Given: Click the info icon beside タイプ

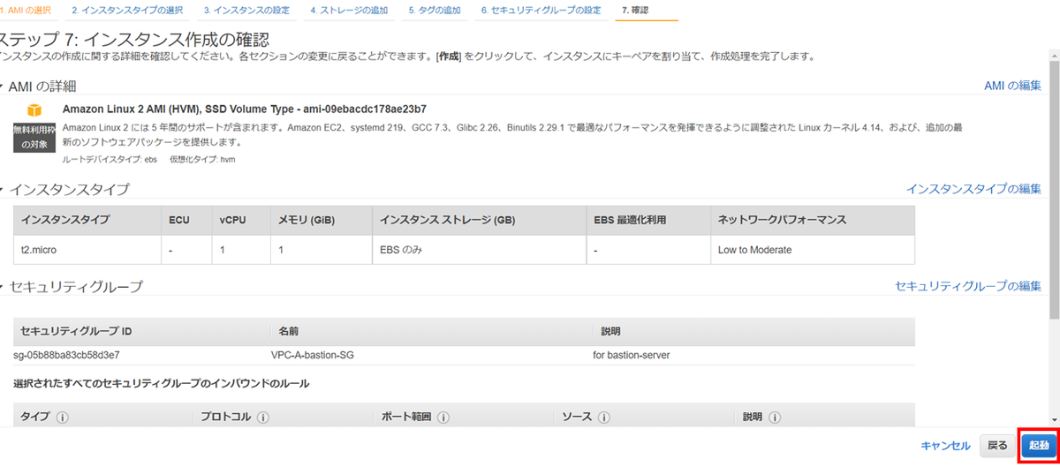Looking at the screenshot, I should pos(63,417).
